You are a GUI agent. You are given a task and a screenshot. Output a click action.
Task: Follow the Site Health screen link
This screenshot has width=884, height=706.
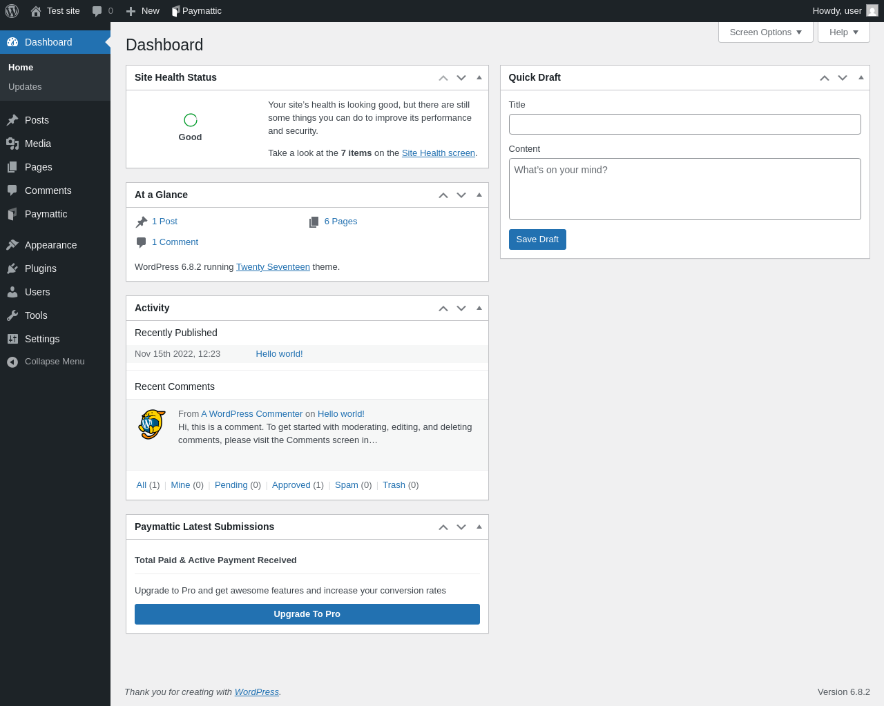pos(439,153)
